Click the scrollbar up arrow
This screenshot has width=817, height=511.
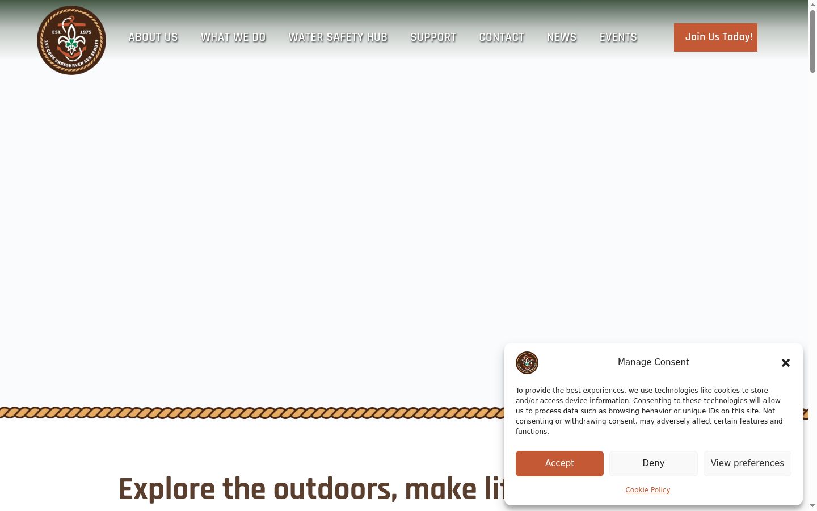812,4
